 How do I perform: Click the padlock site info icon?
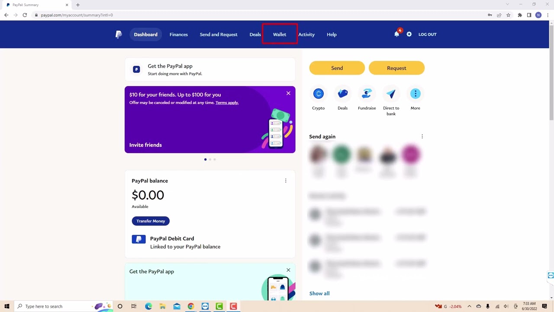(x=37, y=15)
